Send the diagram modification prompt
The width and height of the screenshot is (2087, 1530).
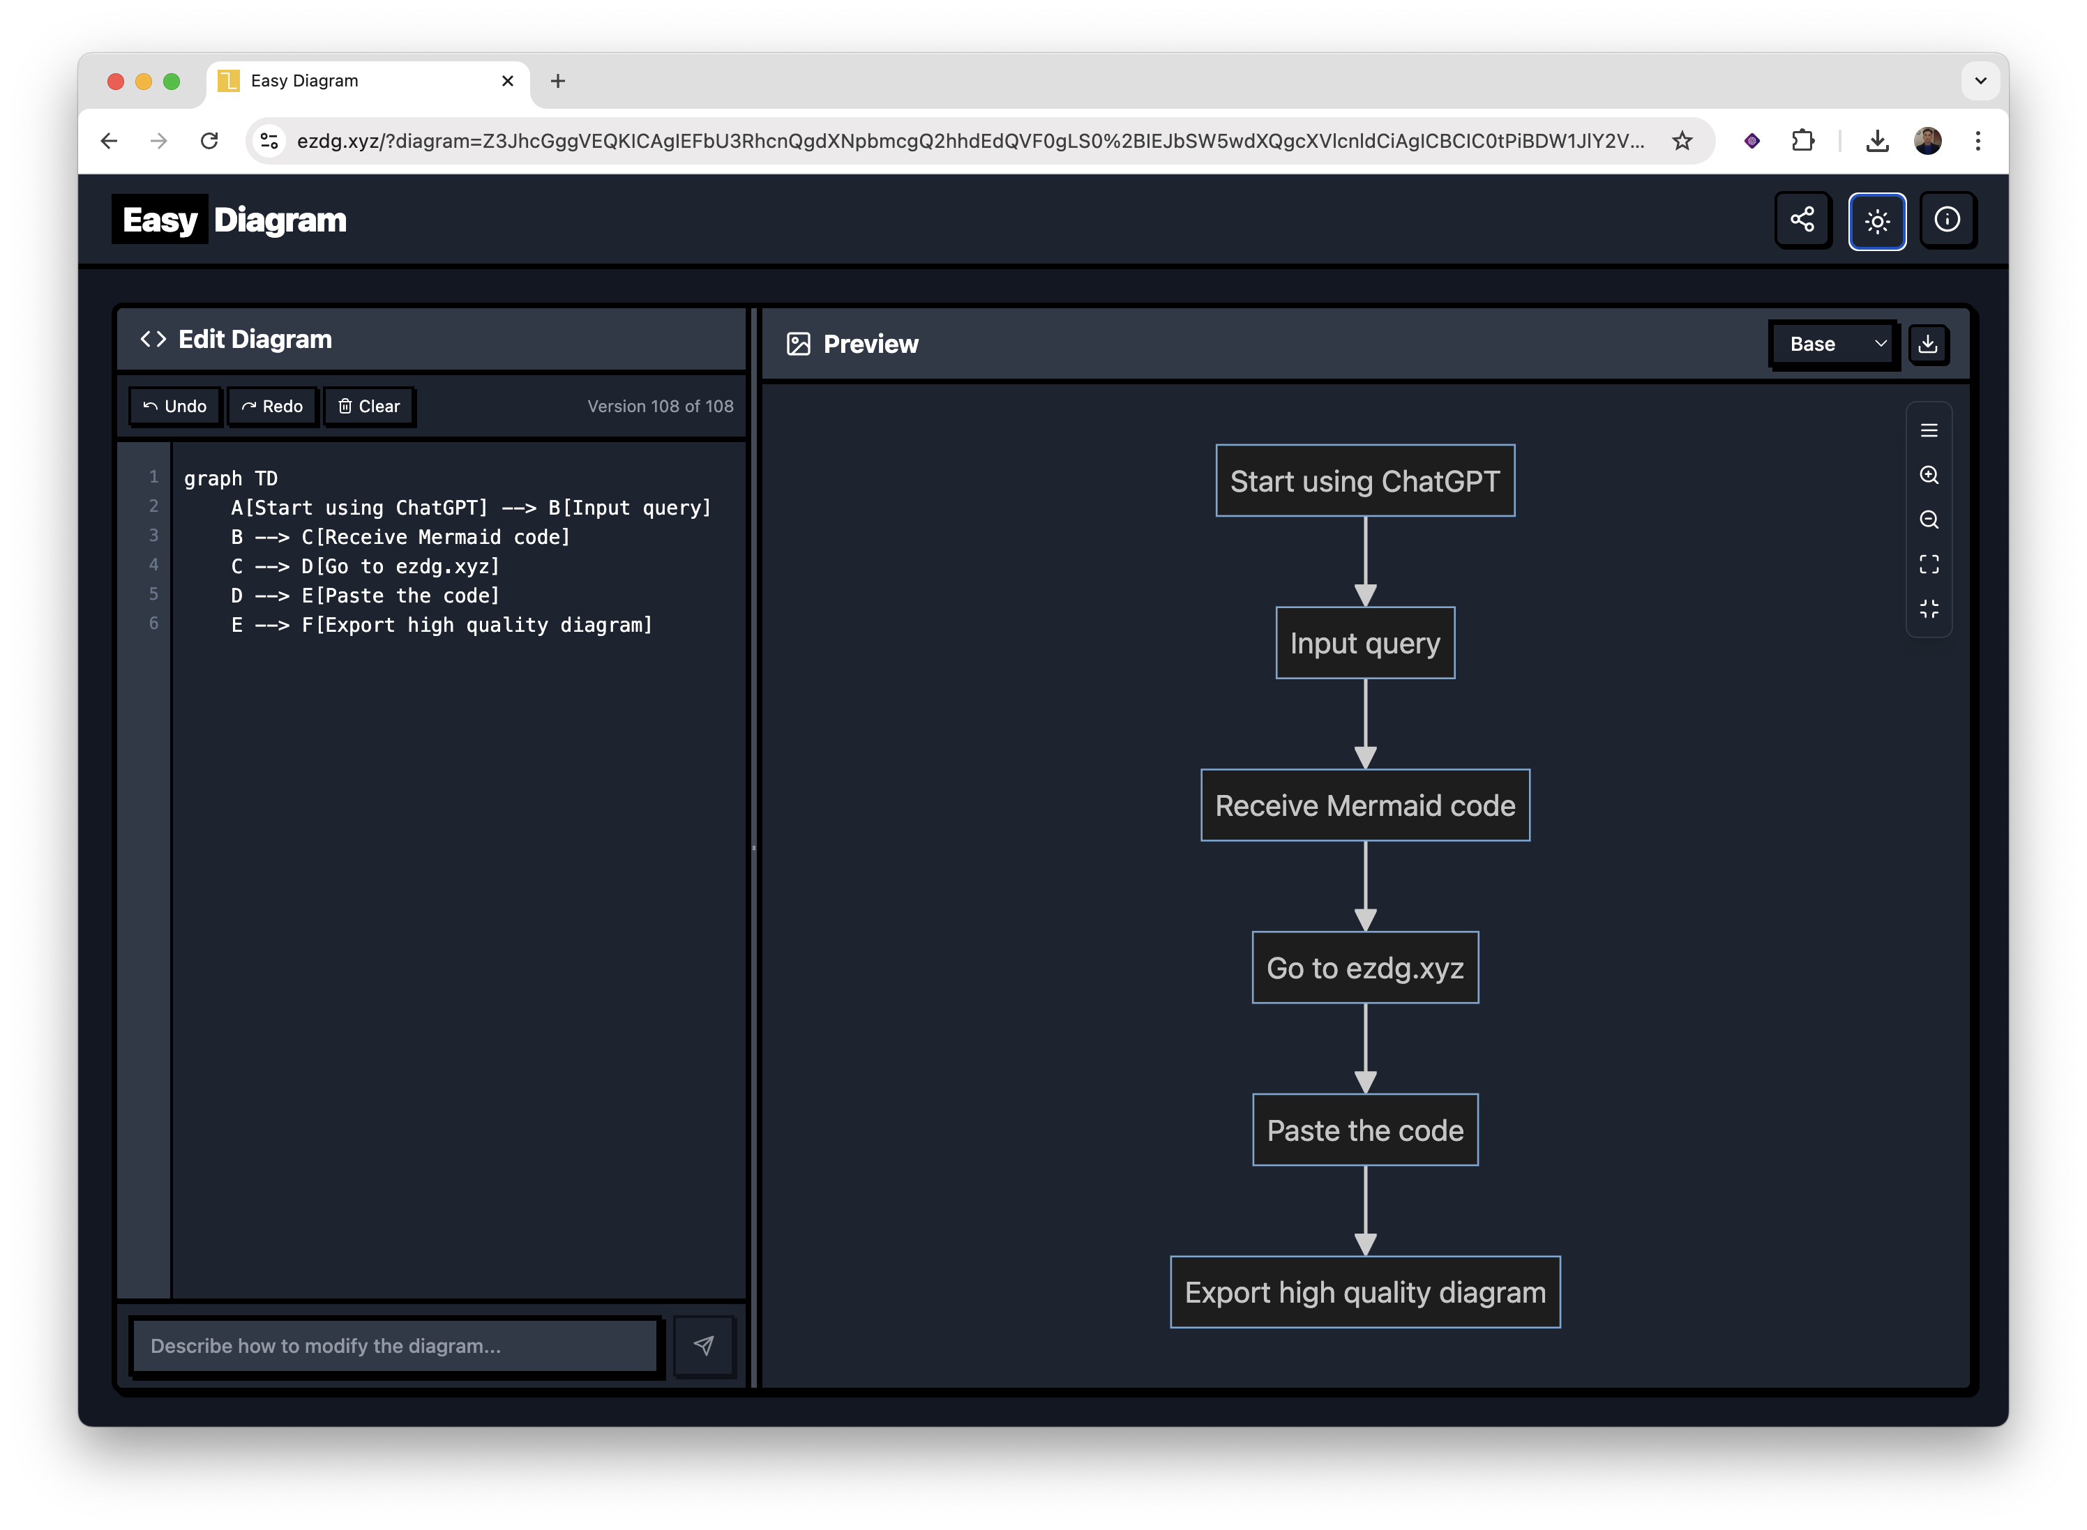(704, 1346)
